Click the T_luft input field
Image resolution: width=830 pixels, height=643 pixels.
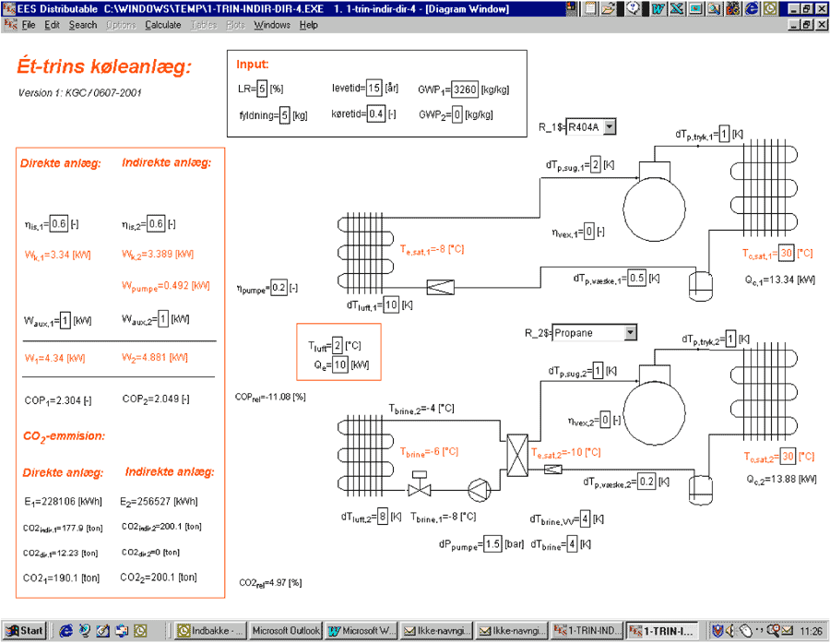click(338, 346)
